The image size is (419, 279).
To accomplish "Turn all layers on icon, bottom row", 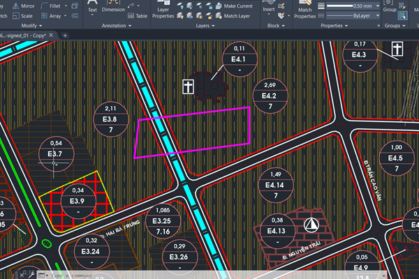I will pyautogui.click(x=180, y=16).
